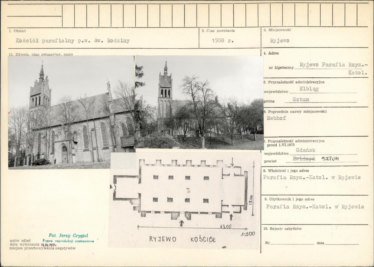Click the blank 'data' line in Rejestr zabytków
Screen dimensions: 374x267
(342, 243)
